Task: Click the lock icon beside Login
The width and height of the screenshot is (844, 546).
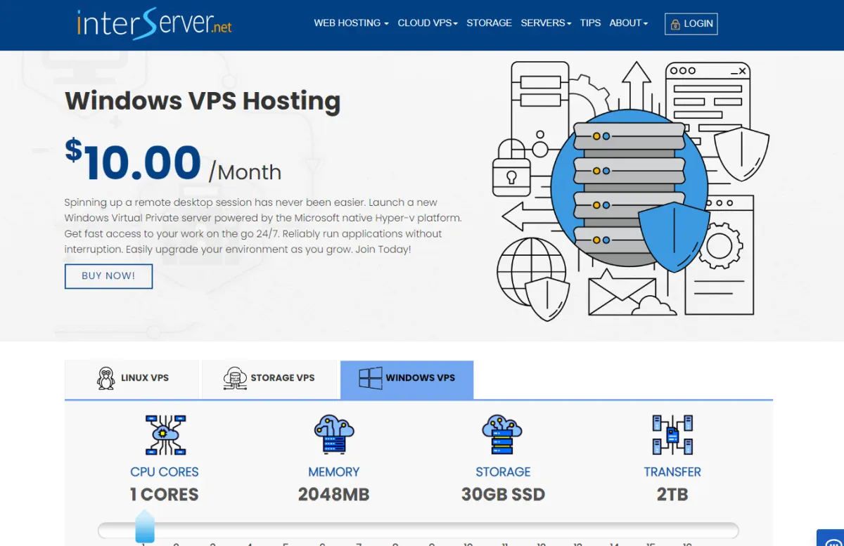Action: point(676,24)
